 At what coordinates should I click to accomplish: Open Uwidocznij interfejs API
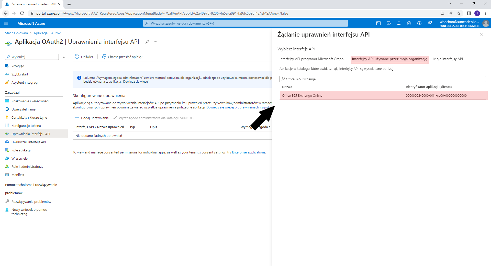pyautogui.click(x=28, y=142)
